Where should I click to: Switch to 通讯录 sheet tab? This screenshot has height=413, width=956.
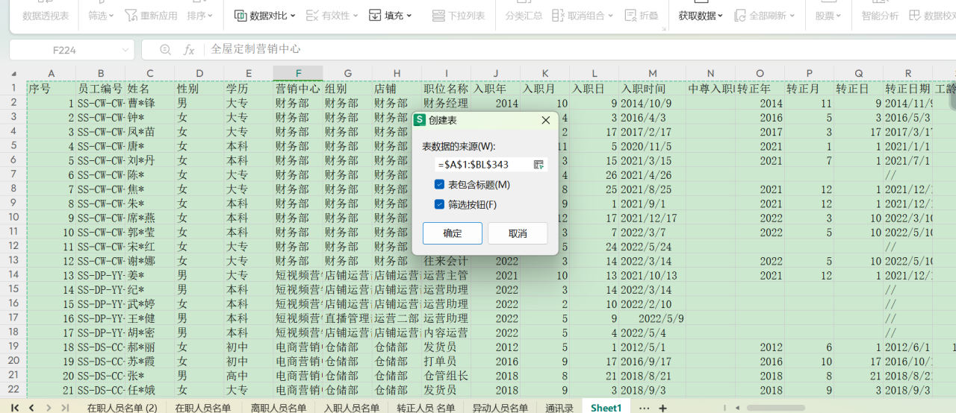point(559,408)
